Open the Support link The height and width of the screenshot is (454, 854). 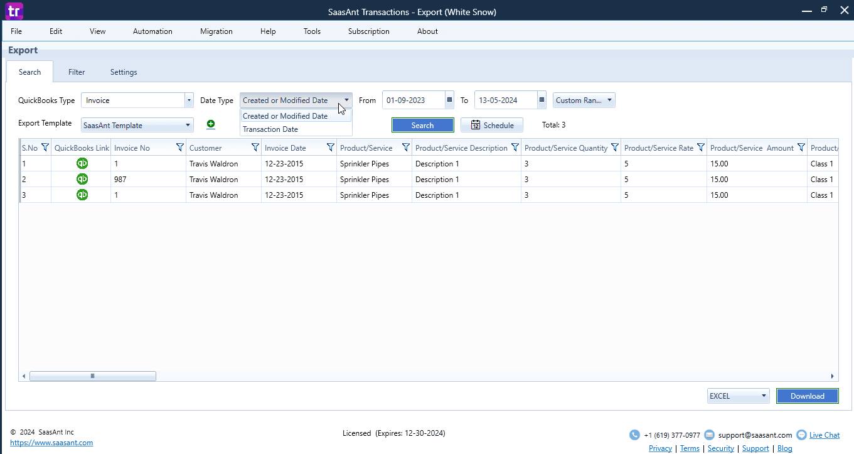(x=755, y=448)
